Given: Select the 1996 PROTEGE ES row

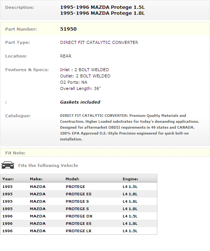Looking at the screenshot, I should [x=79, y=223].
